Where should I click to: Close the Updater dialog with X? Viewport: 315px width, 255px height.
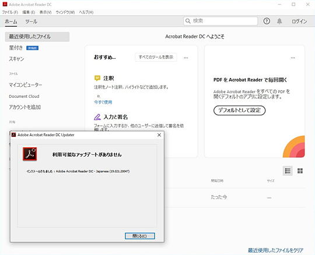tap(159, 135)
